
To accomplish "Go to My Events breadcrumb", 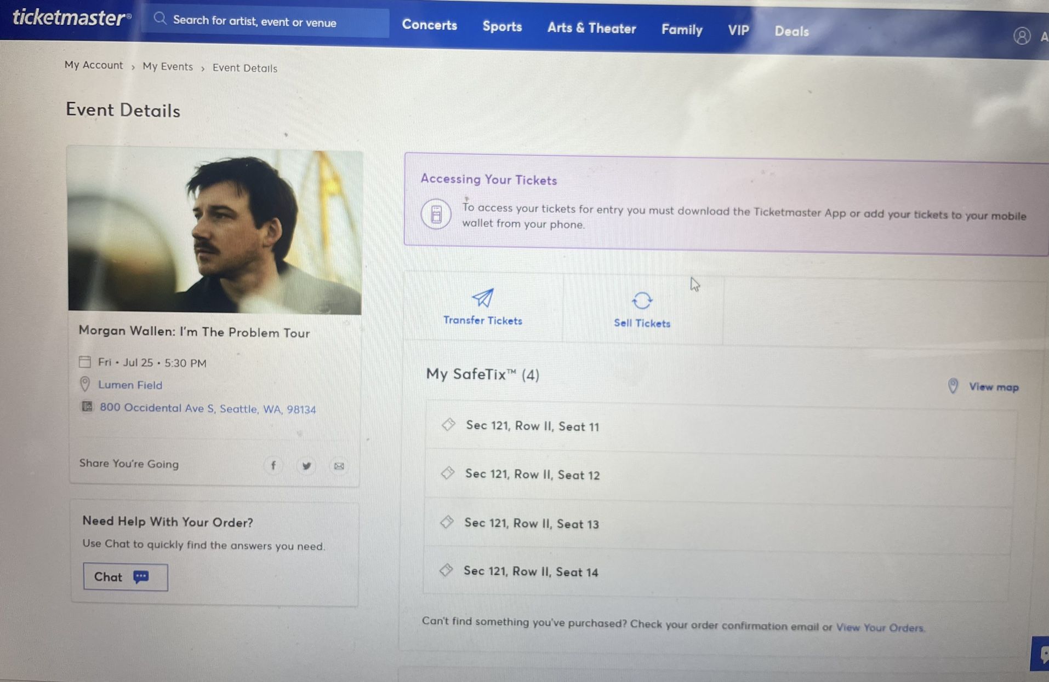I will pos(168,67).
